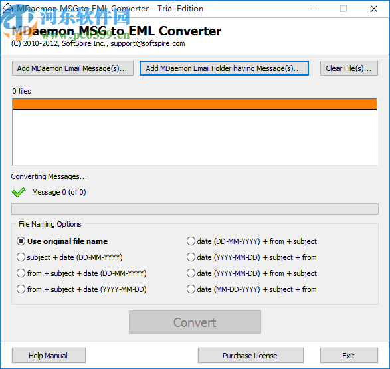The width and height of the screenshot is (390, 369).
Task: Click the Convert button
Action: [x=195, y=322]
